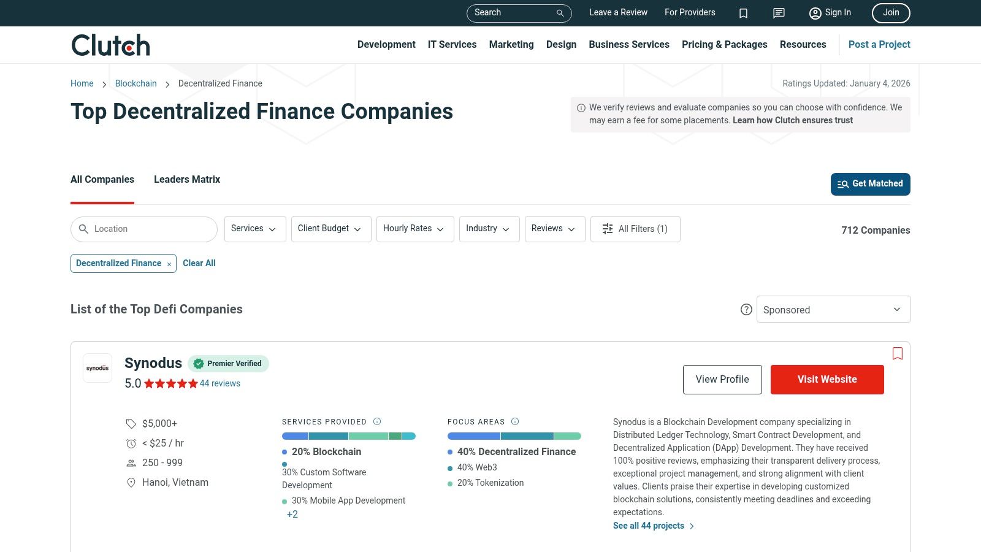Select the All Companies tab
This screenshot has width=981, height=552.
(102, 180)
